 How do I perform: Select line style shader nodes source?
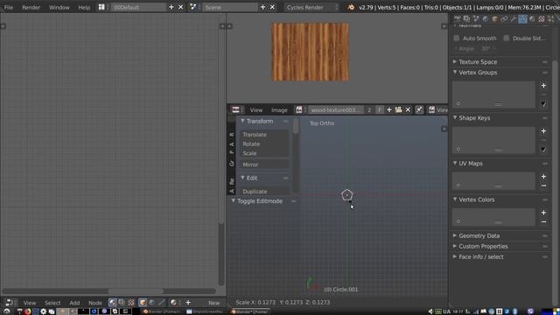(161, 303)
